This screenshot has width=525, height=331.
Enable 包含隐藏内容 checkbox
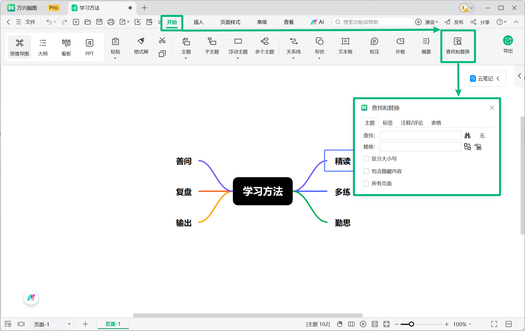point(366,171)
